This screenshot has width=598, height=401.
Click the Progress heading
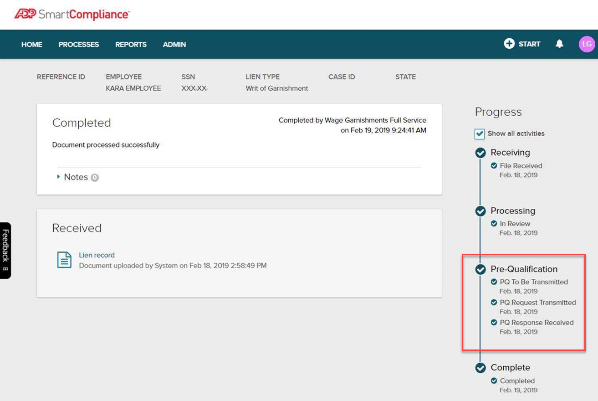pos(498,112)
